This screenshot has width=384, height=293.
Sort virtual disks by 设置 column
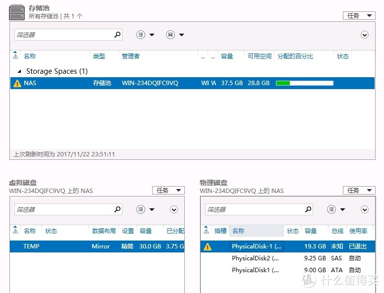(128, 231)
